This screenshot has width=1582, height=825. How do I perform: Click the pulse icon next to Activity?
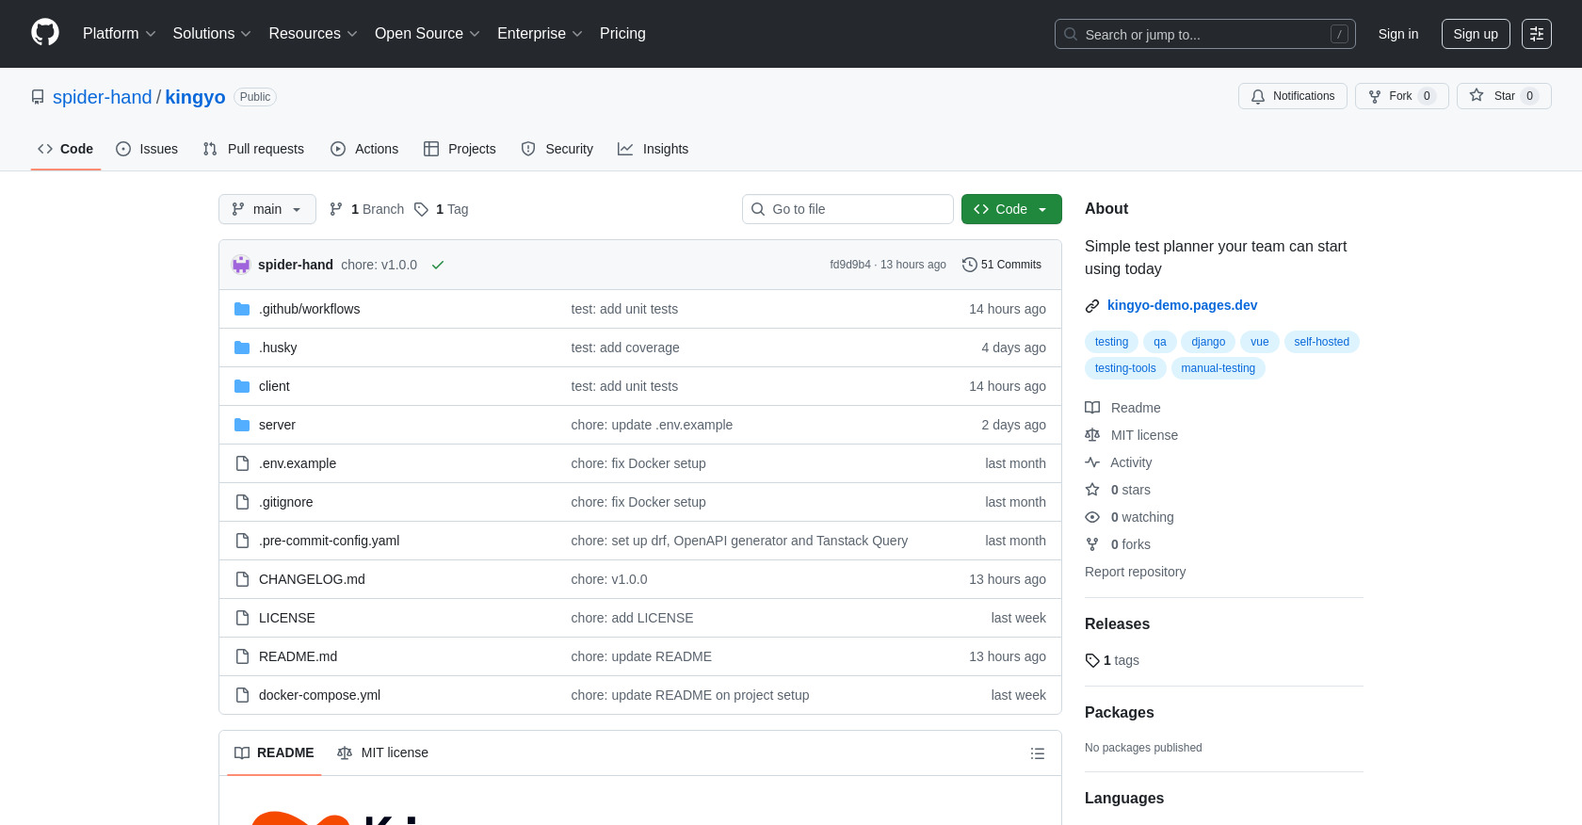(x=1092, y=462)
